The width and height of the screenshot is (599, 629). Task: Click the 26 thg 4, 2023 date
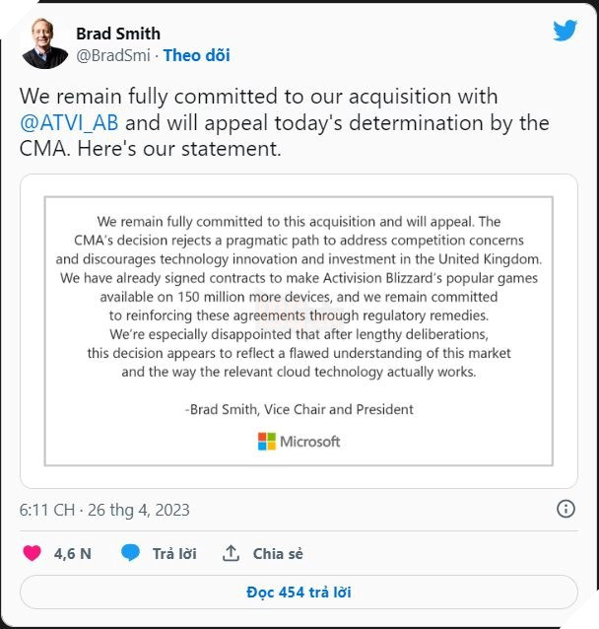(x=142, y=510)
